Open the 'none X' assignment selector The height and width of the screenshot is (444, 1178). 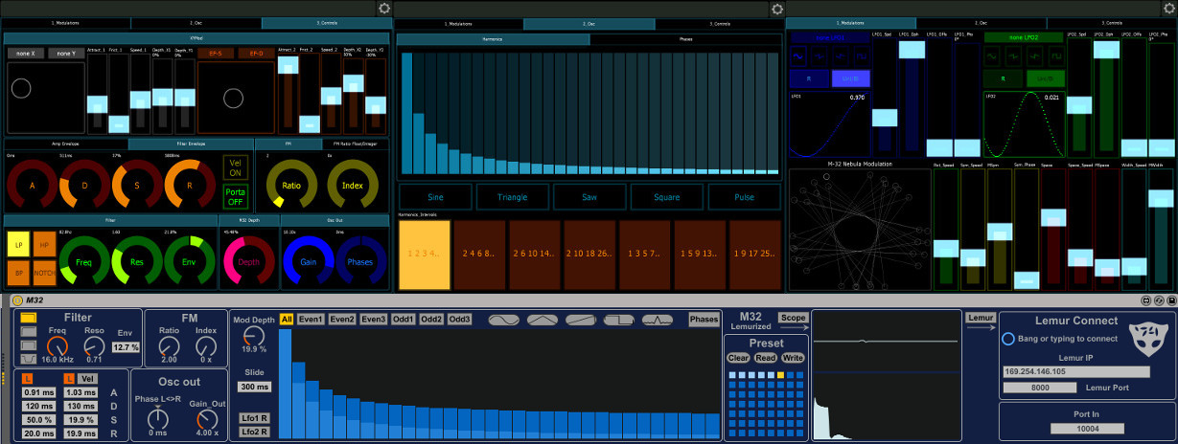[26, 54]
